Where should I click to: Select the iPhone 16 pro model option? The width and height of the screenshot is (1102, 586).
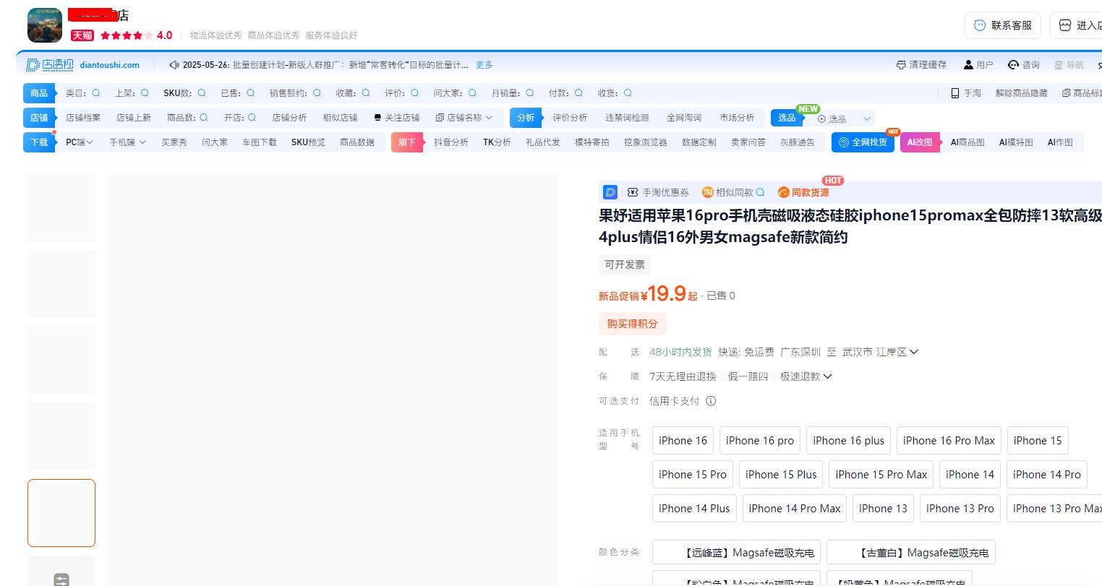pyautogui.click(x=760, y=441)
